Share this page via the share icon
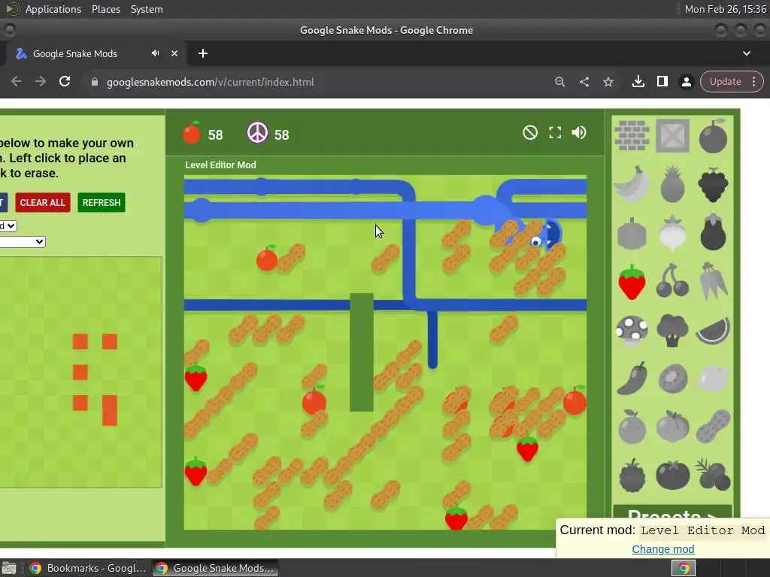The image size is (770, 577). [584, 82]
